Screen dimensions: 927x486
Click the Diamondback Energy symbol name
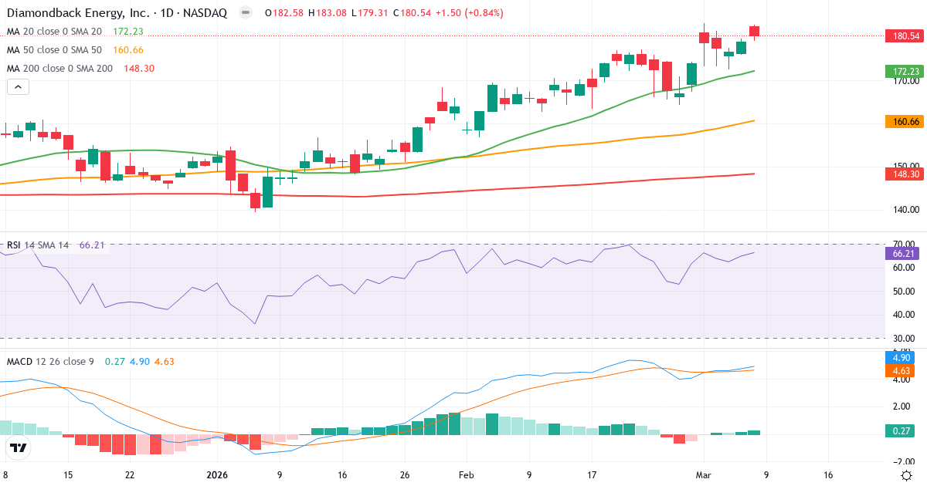(77, 12)
